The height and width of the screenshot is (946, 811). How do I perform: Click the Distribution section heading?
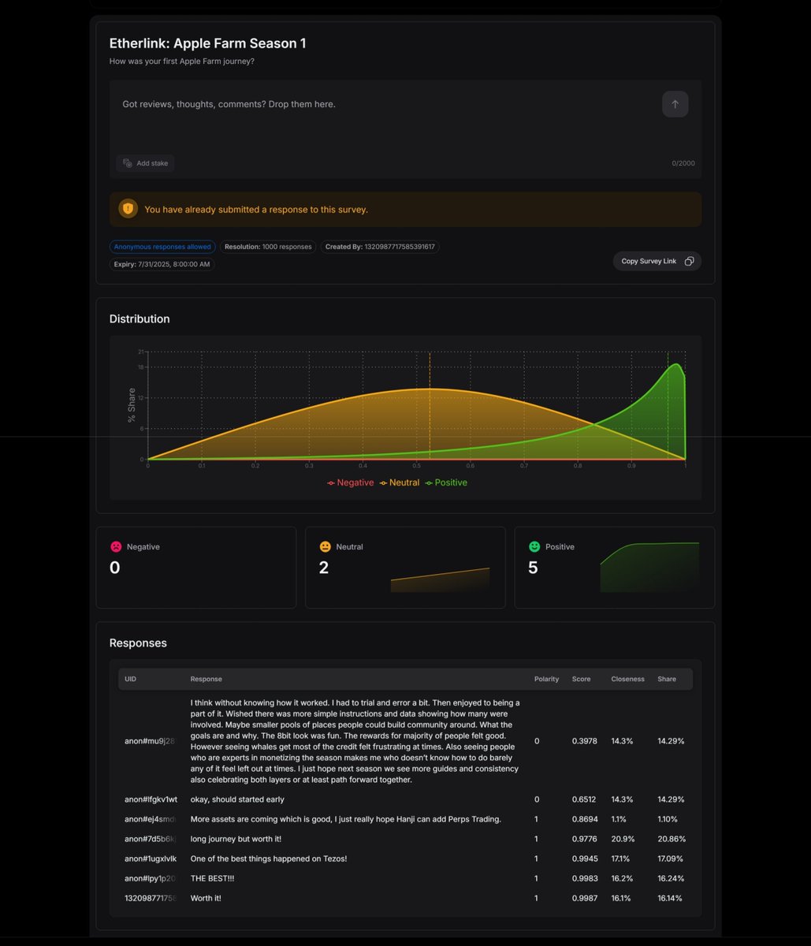[140, 319]
